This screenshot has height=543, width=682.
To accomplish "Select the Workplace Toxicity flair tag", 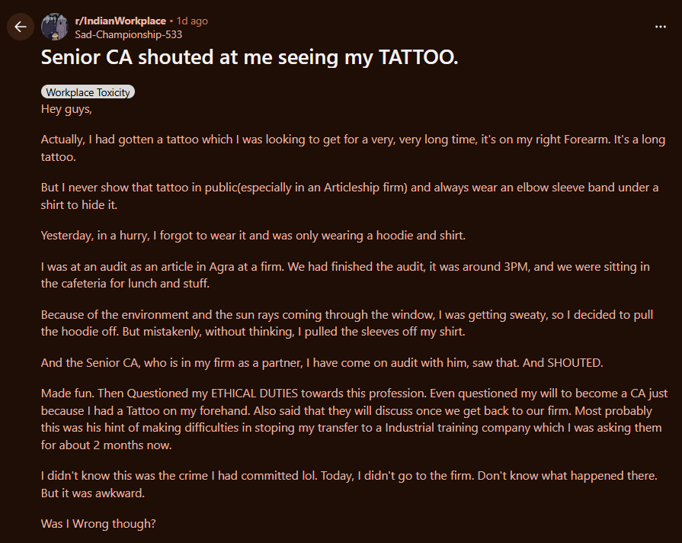I will [88, 92].
